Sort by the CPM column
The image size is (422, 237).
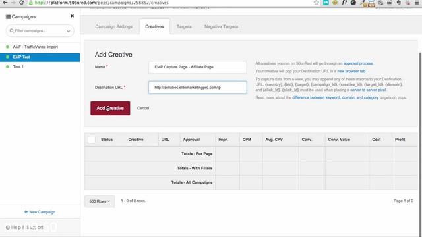coord(247,140)
